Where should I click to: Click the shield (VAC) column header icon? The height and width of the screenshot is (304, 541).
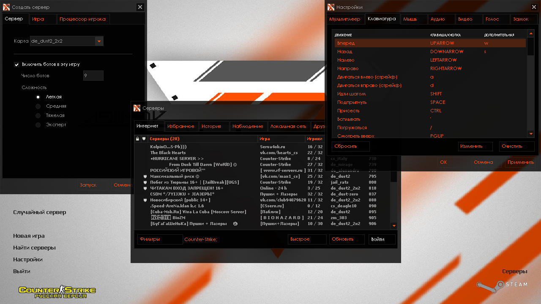(x=144, y=138)
